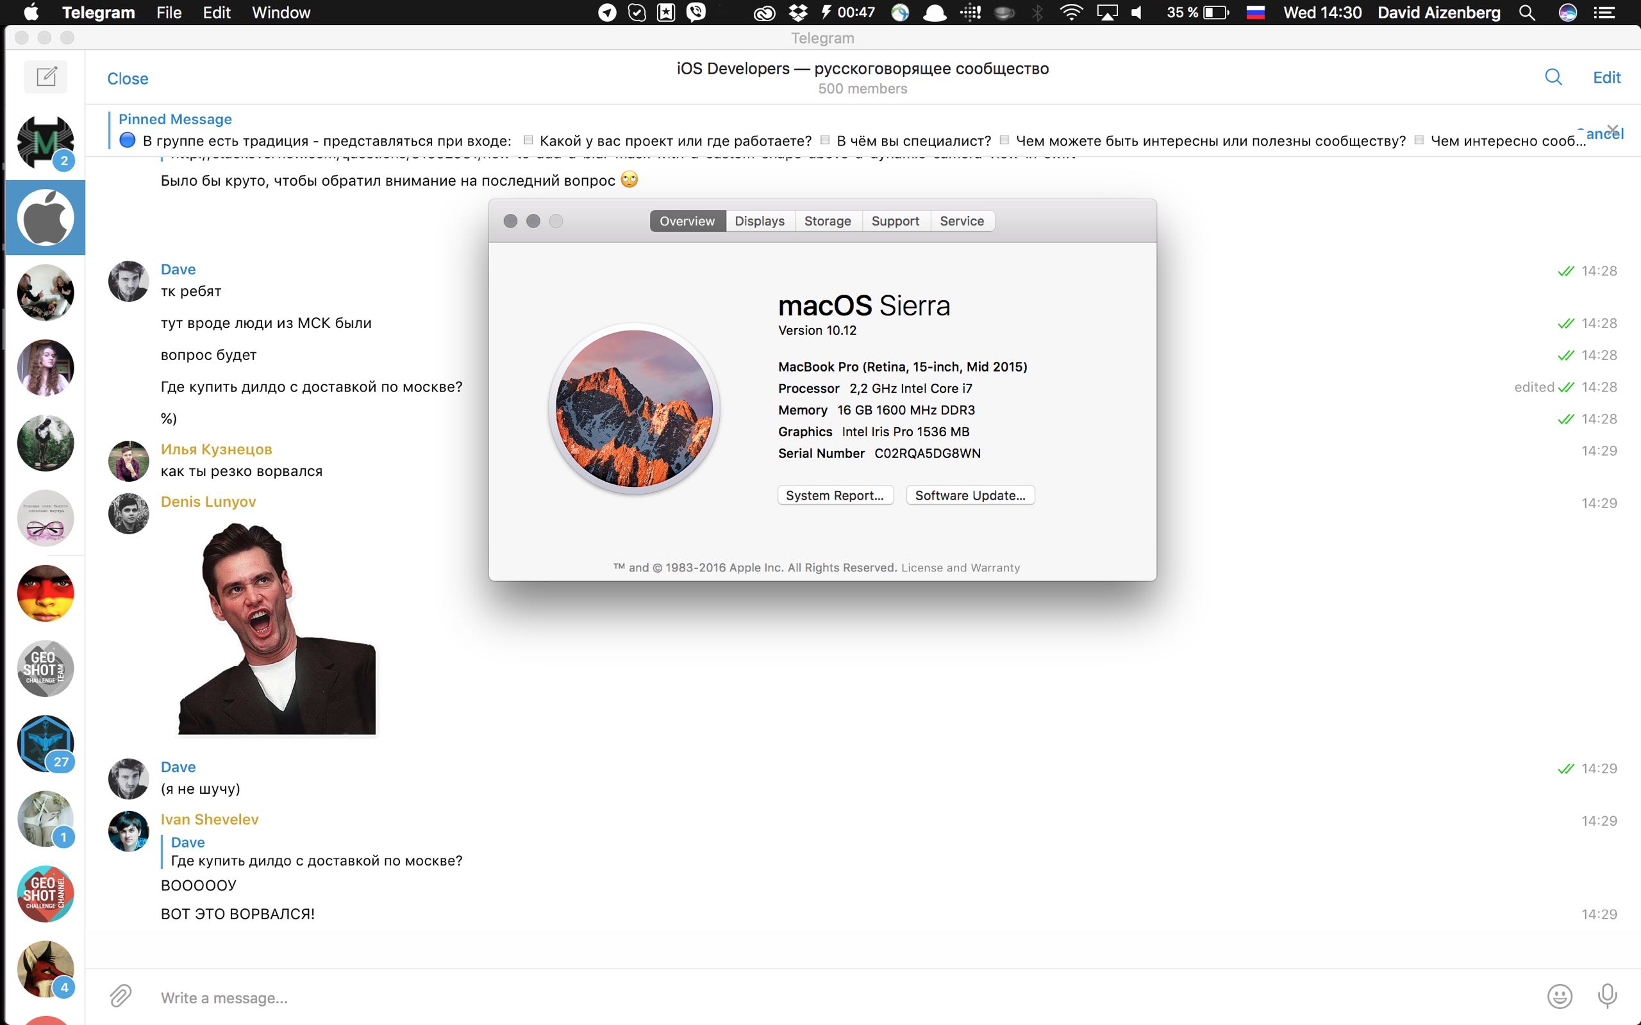Click the microphone voice message icon
1641x1025 pixels.
pyautogui.click(x=1606, y=996)
